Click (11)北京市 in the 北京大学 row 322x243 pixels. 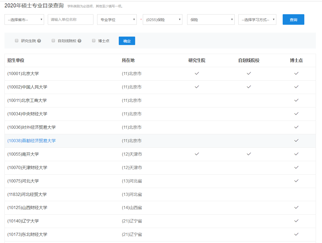click(132, 74)
